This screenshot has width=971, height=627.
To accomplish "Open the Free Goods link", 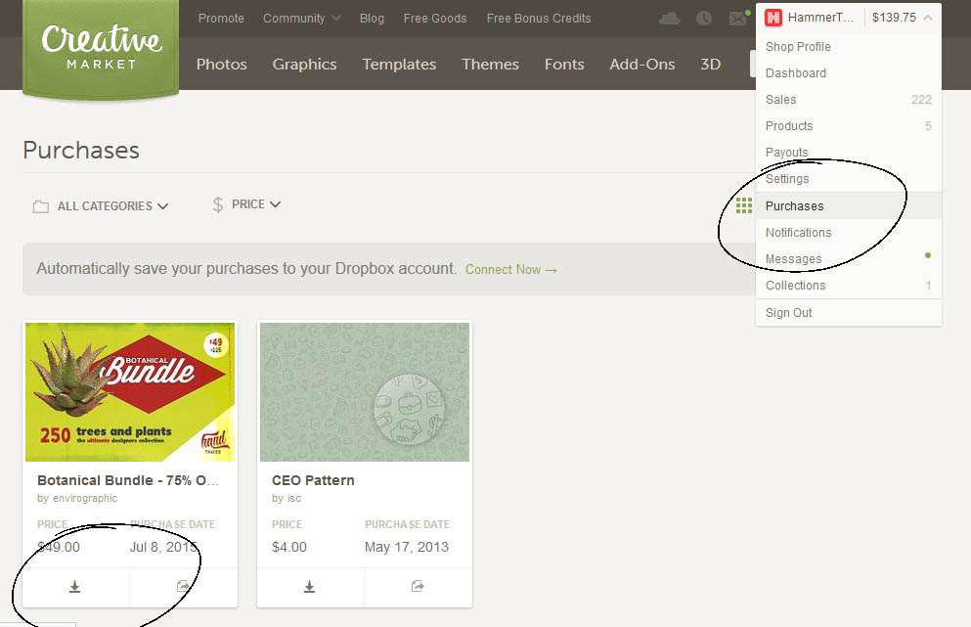I will (435, 19).
